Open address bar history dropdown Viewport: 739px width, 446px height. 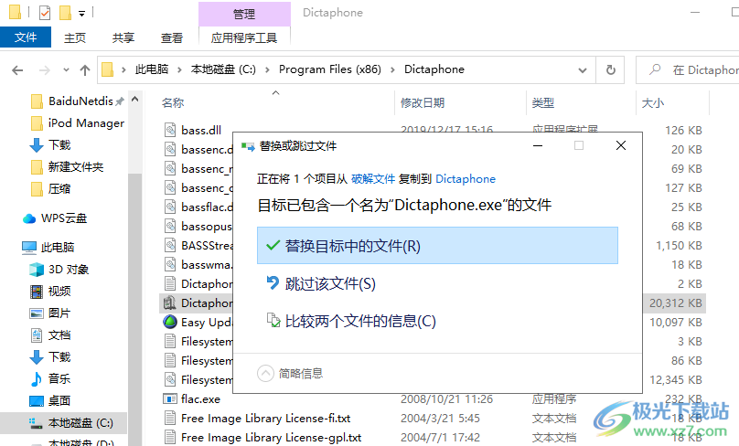point(583,70)
